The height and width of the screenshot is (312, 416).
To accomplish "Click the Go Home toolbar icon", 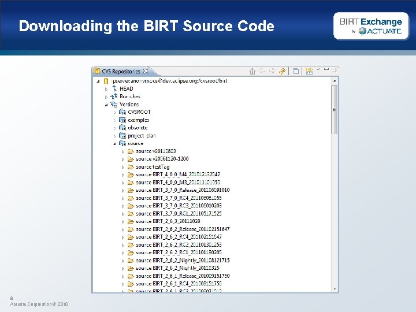I will point(252,71).
